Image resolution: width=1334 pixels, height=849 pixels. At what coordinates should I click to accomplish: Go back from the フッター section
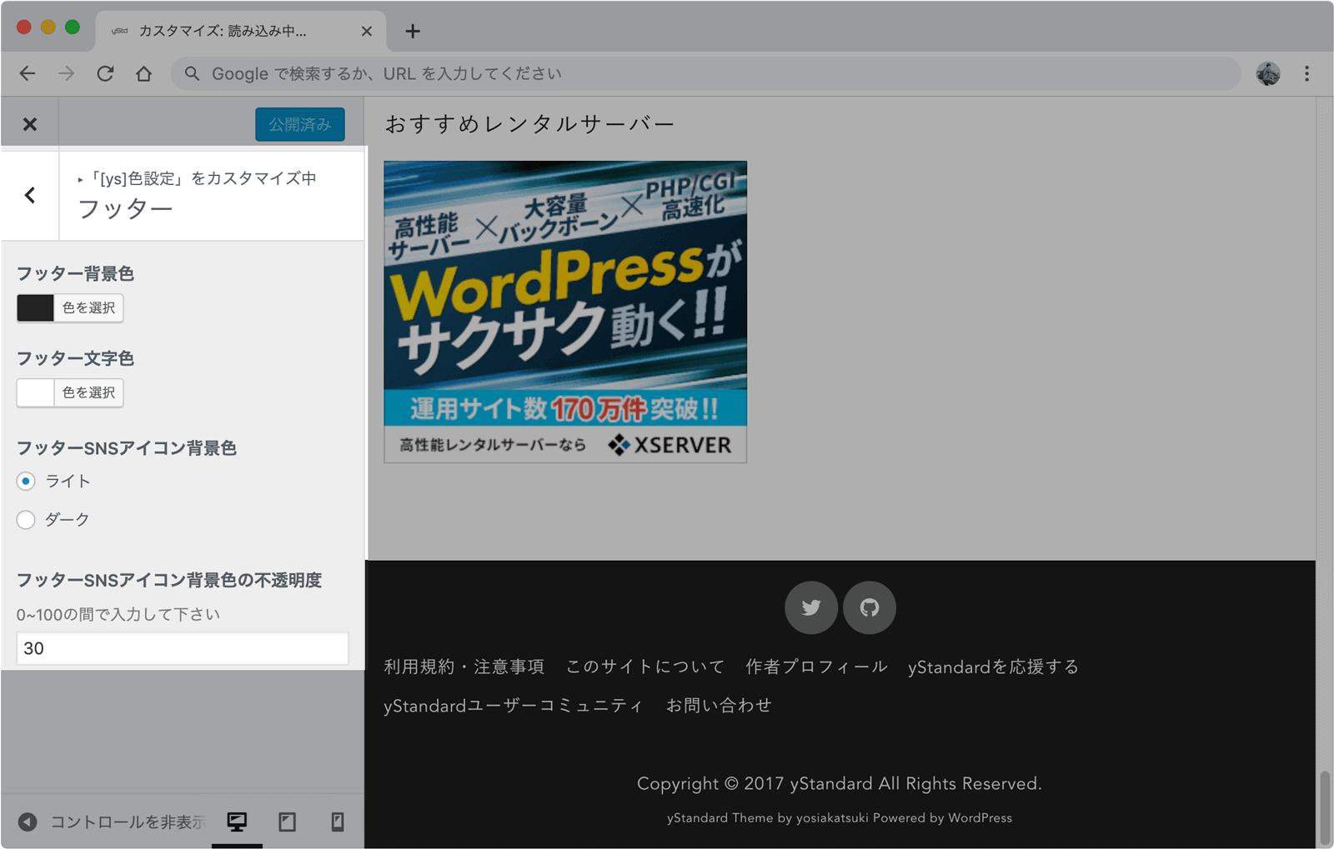(x=30, y=196)
